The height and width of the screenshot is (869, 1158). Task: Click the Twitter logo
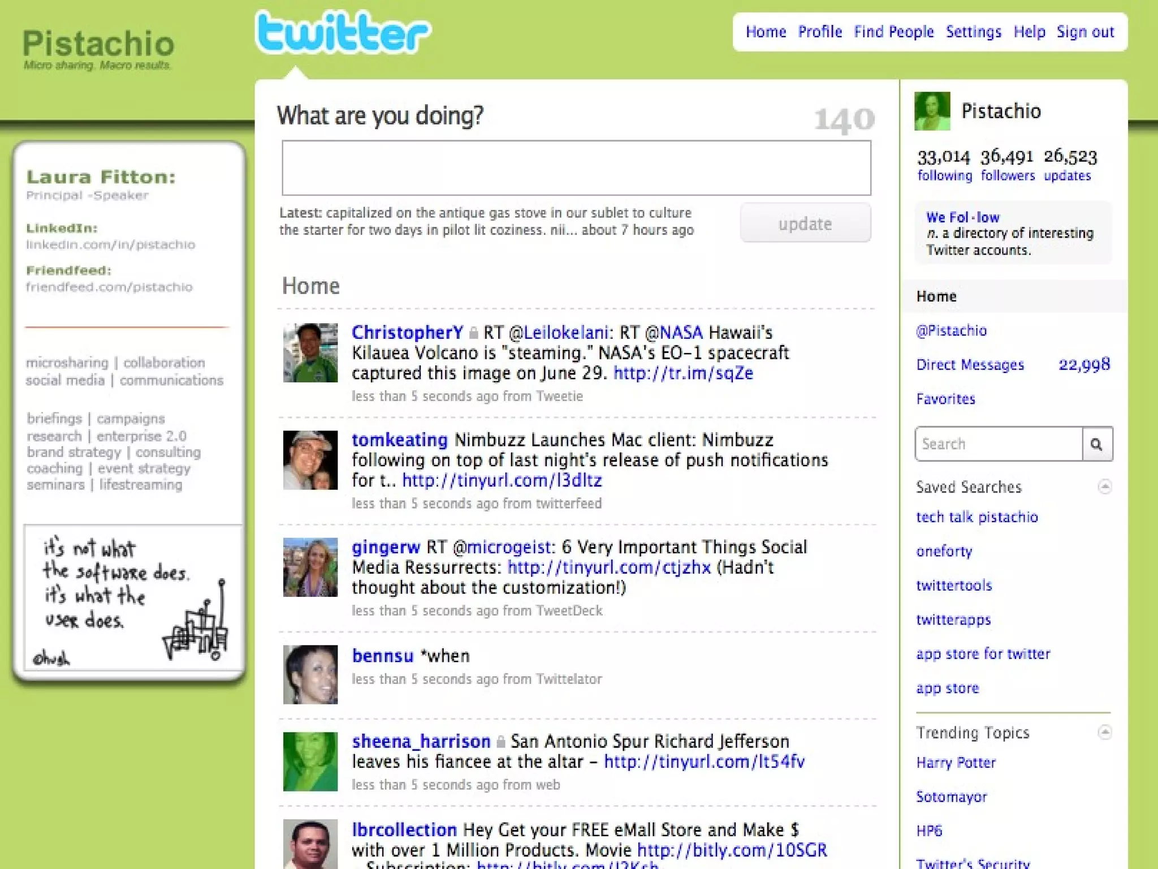coord(343,33)
